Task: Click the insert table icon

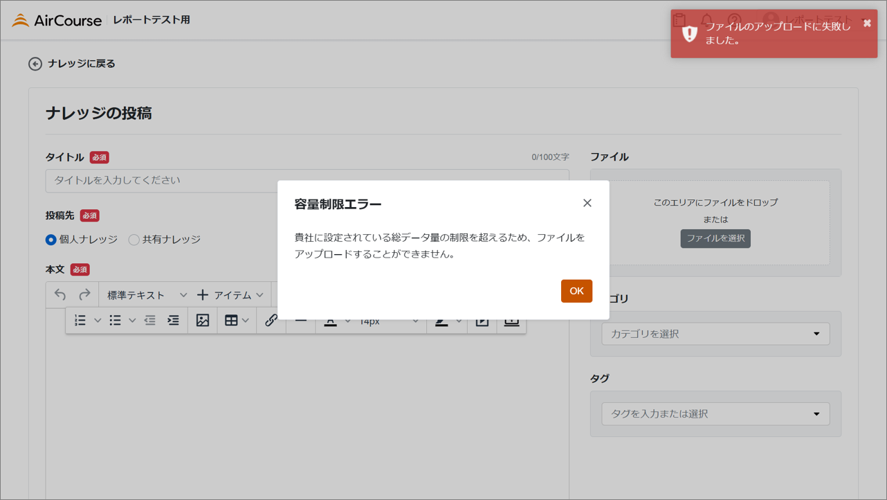Action: [231, 321]
